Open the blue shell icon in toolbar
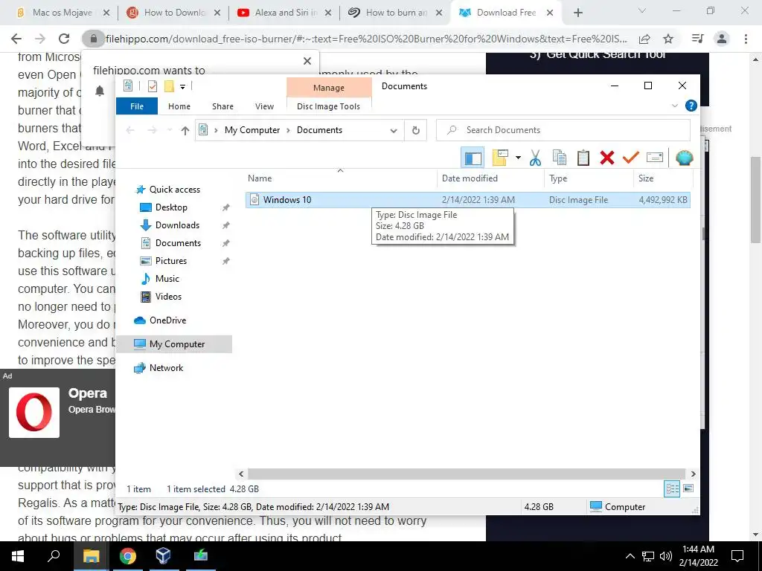Screen dimensions: 762x571 click(685, 158)
